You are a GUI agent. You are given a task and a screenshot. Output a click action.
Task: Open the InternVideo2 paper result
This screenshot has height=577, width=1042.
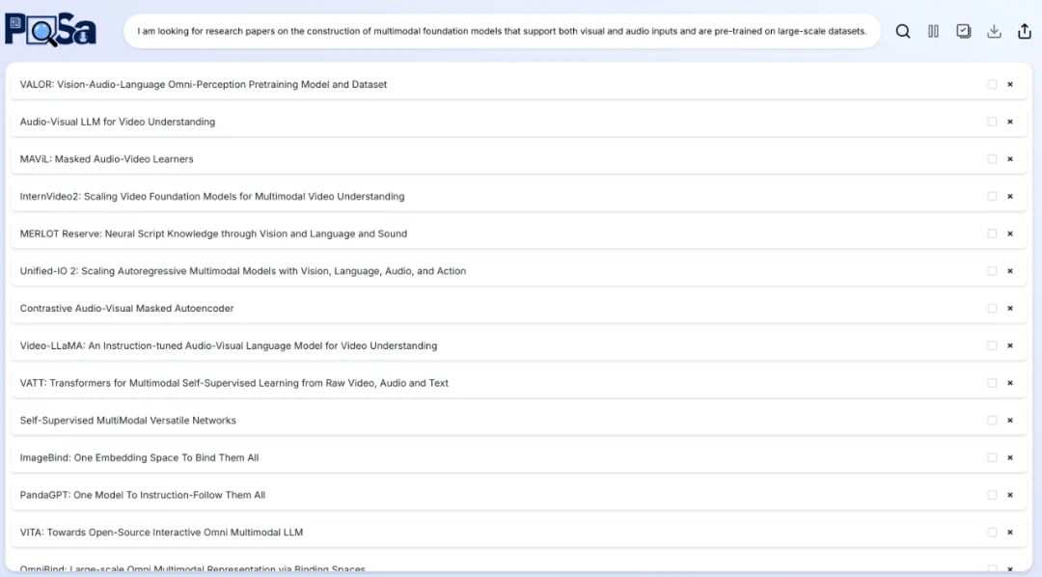[x=212, y=197]
